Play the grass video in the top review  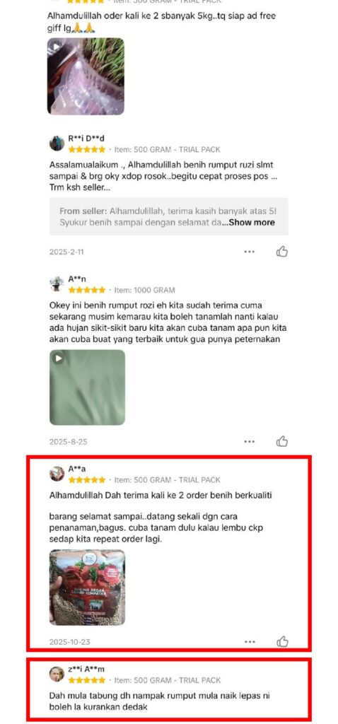point(86,76)
